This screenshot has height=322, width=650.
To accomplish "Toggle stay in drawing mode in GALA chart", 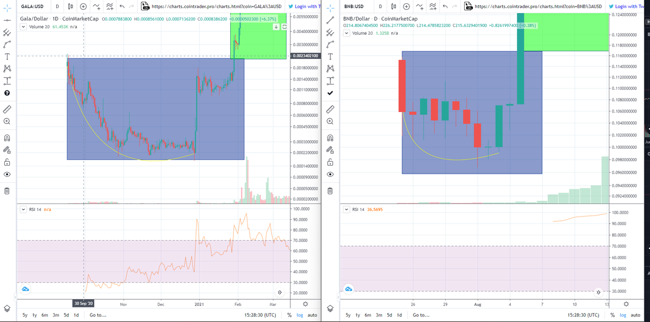I will tap(6, 149).
